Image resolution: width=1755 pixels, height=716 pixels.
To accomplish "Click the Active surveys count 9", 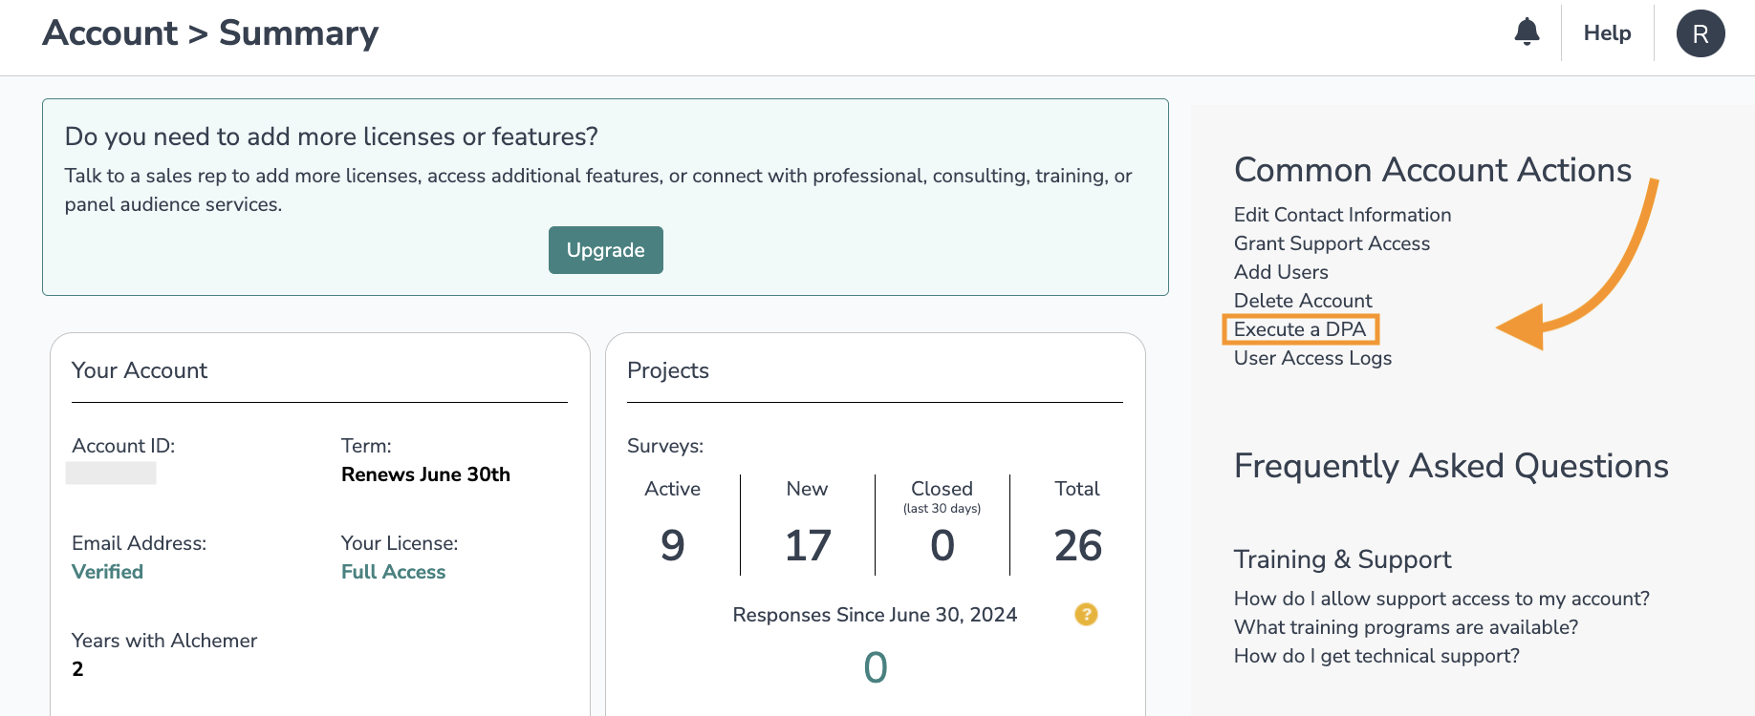I will pos(673,545).
